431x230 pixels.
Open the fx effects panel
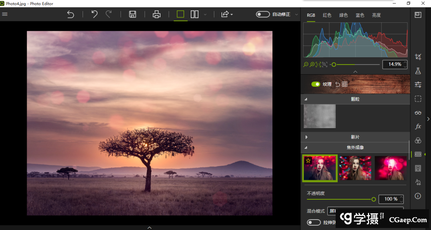pos(418,127)
